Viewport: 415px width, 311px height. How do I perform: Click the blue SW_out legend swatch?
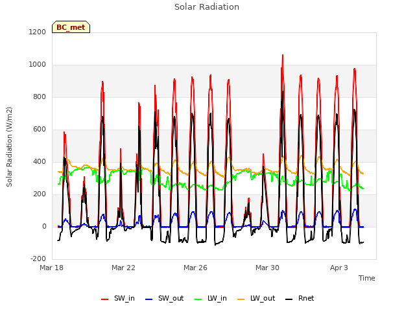tap(149, 299)
